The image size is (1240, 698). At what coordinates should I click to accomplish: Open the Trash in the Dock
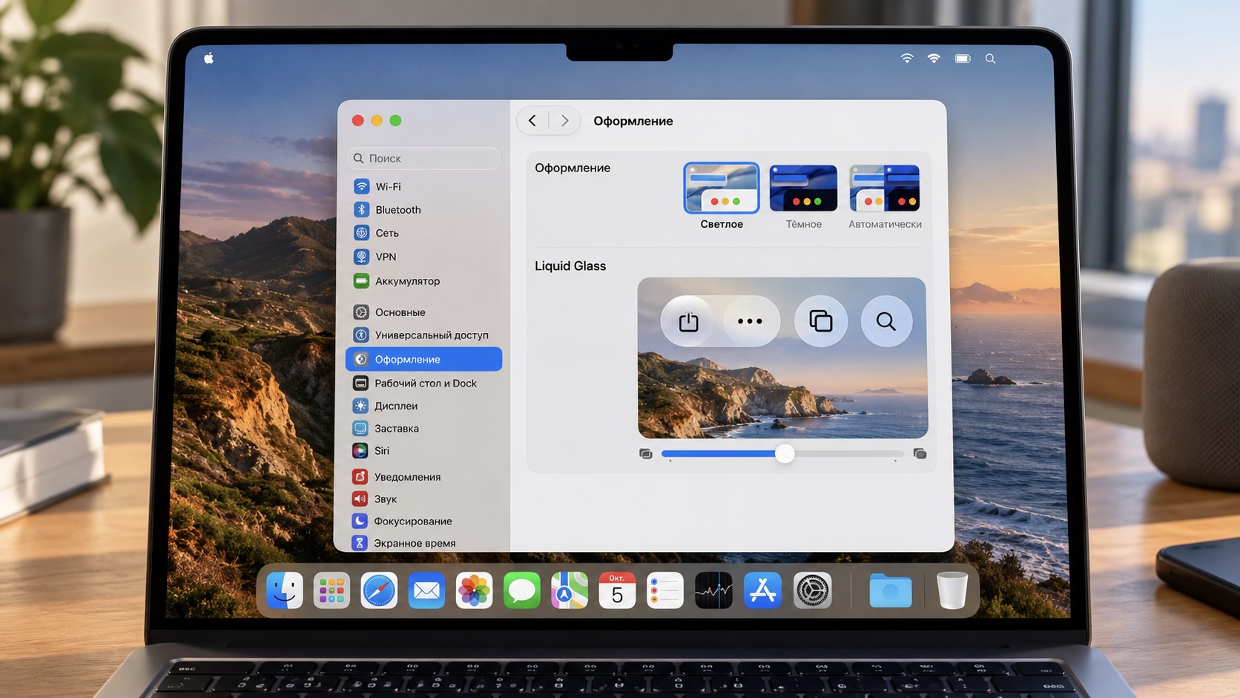(x=952, y=590)
